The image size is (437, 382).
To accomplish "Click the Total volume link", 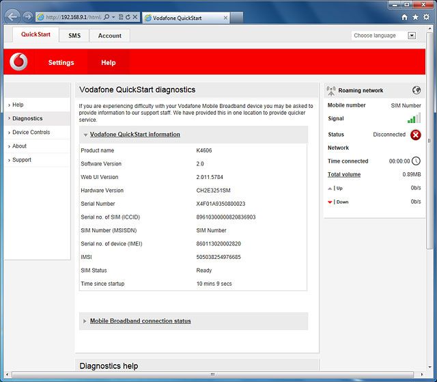I will (x=343, y=175).
